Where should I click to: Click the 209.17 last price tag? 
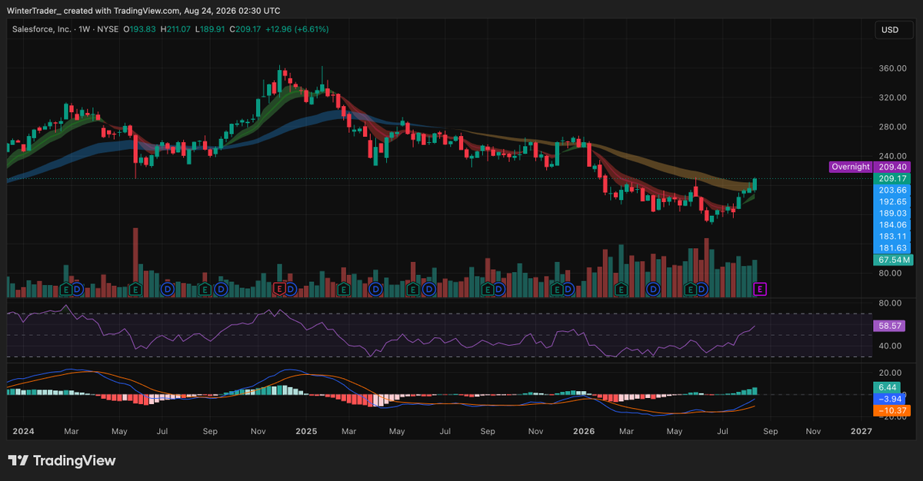[x=893, y=178]
